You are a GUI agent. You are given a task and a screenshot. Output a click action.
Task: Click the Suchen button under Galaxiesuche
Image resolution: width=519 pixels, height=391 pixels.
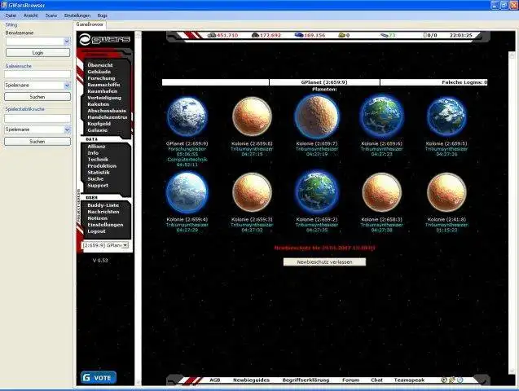click(37, 97)
